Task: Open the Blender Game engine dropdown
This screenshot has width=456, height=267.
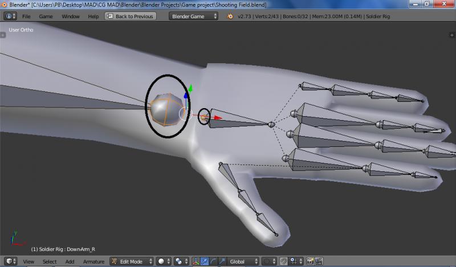Action: click(x=193, y=17)
